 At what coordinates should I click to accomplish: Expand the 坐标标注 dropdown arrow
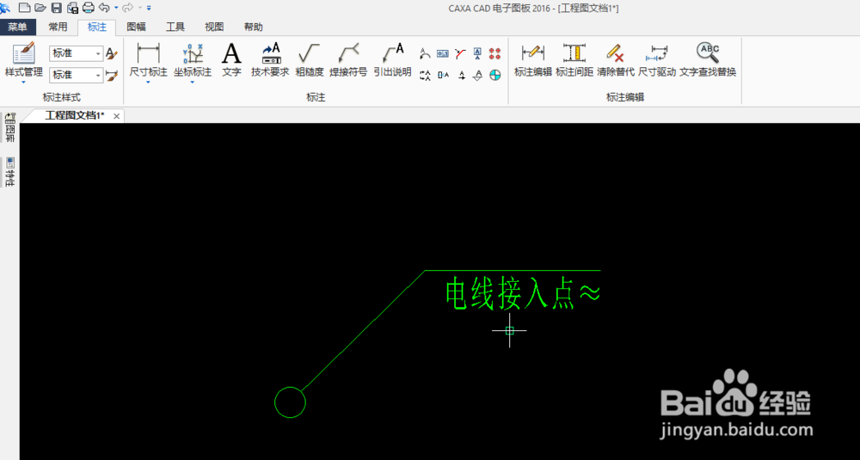193,83
